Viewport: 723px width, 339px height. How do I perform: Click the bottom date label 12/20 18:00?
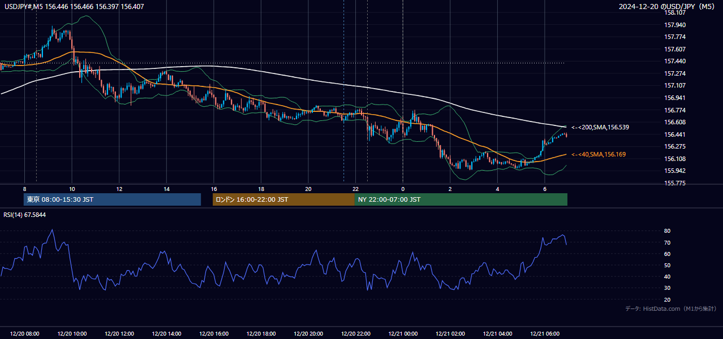pos(261,334)
